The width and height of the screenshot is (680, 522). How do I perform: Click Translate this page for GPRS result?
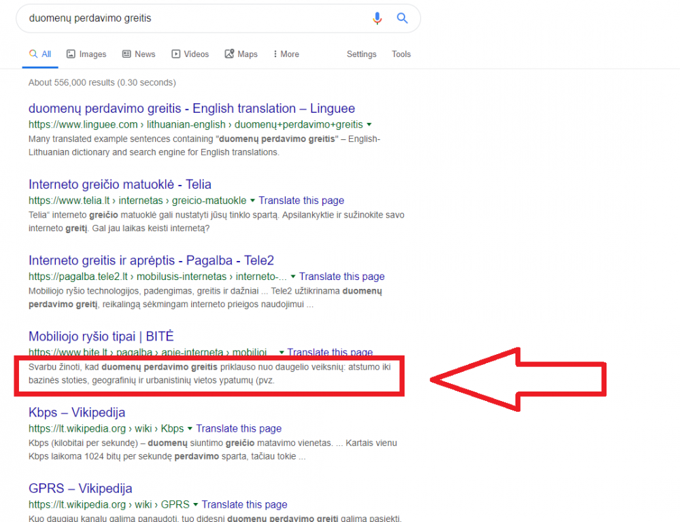[x=244, y=504]
